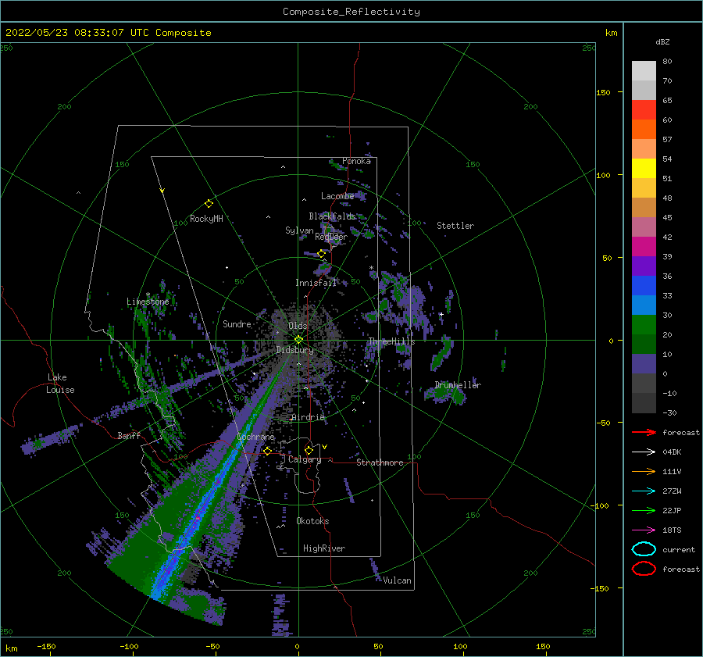The height and width of the screenshot is (657, 703).
Task: Click the white 04DK arrow in legend
Action: pyautogui.click(x=644, y=452)
